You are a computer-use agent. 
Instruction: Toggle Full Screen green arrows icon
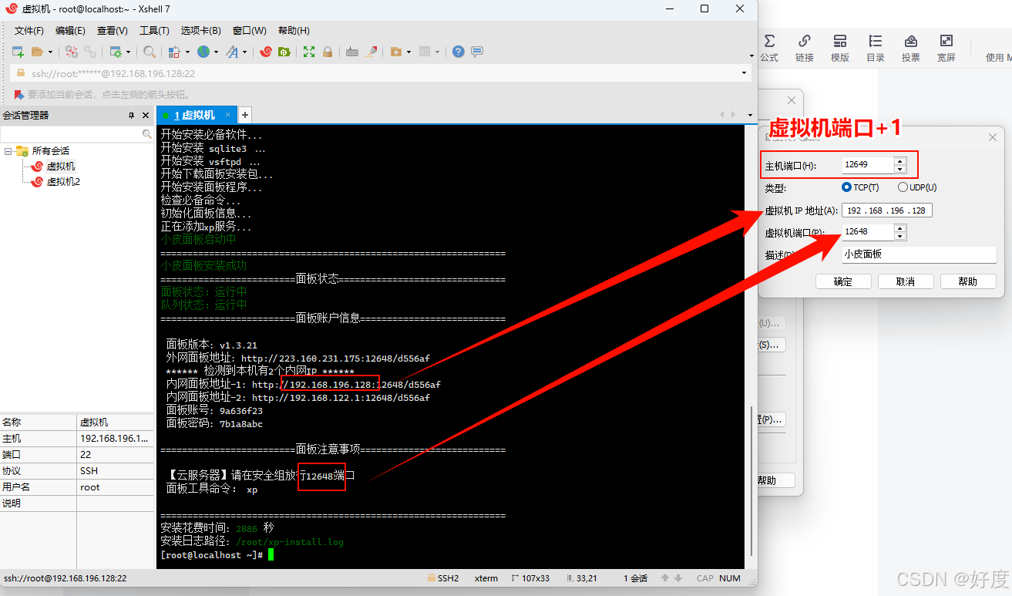point(309,52)
